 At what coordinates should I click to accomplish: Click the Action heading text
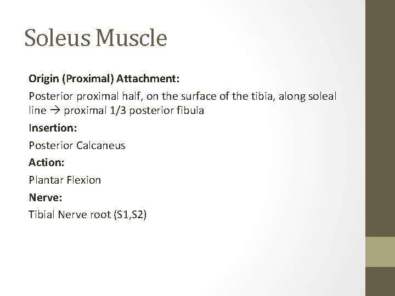point(47,162)
